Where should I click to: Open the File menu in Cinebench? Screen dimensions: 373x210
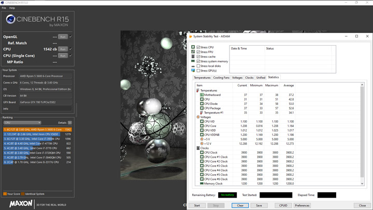(4, 8)
